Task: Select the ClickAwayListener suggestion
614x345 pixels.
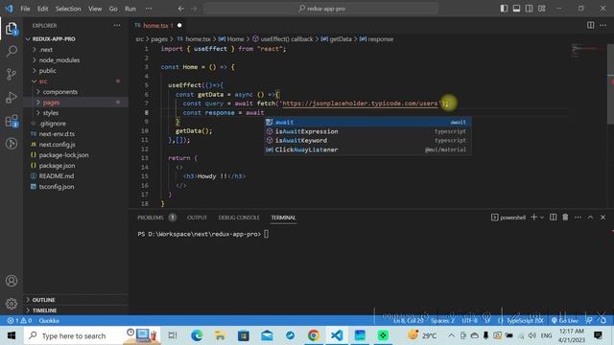Action: pos(367,149)
